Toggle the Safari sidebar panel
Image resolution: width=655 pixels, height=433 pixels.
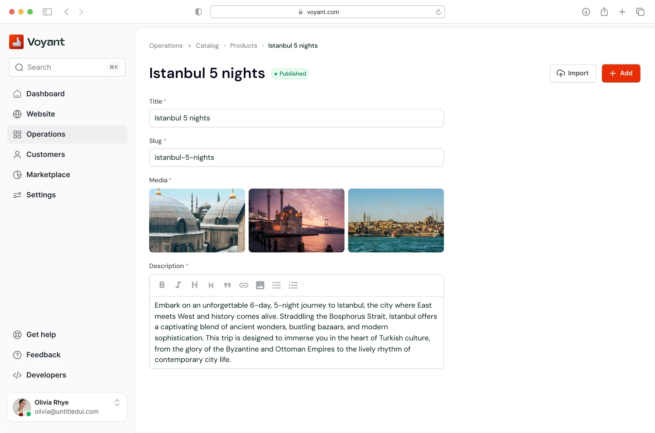pos(47,12)
